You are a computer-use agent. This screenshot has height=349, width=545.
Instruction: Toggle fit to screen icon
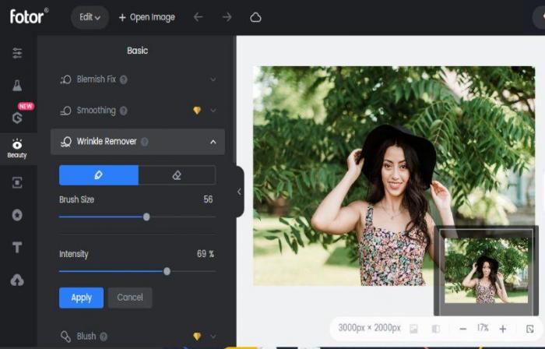(529, 329)
